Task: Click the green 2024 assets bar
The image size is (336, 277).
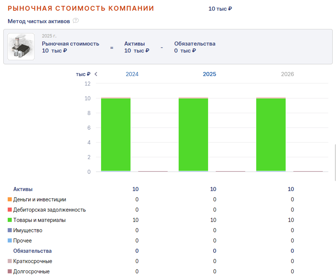Action: [116, 135]
